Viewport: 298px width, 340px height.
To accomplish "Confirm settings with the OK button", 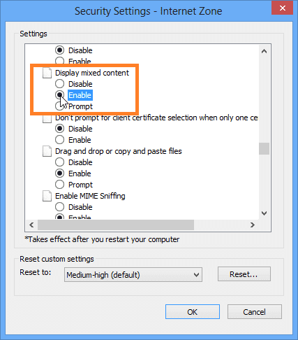I will (193, 312).
